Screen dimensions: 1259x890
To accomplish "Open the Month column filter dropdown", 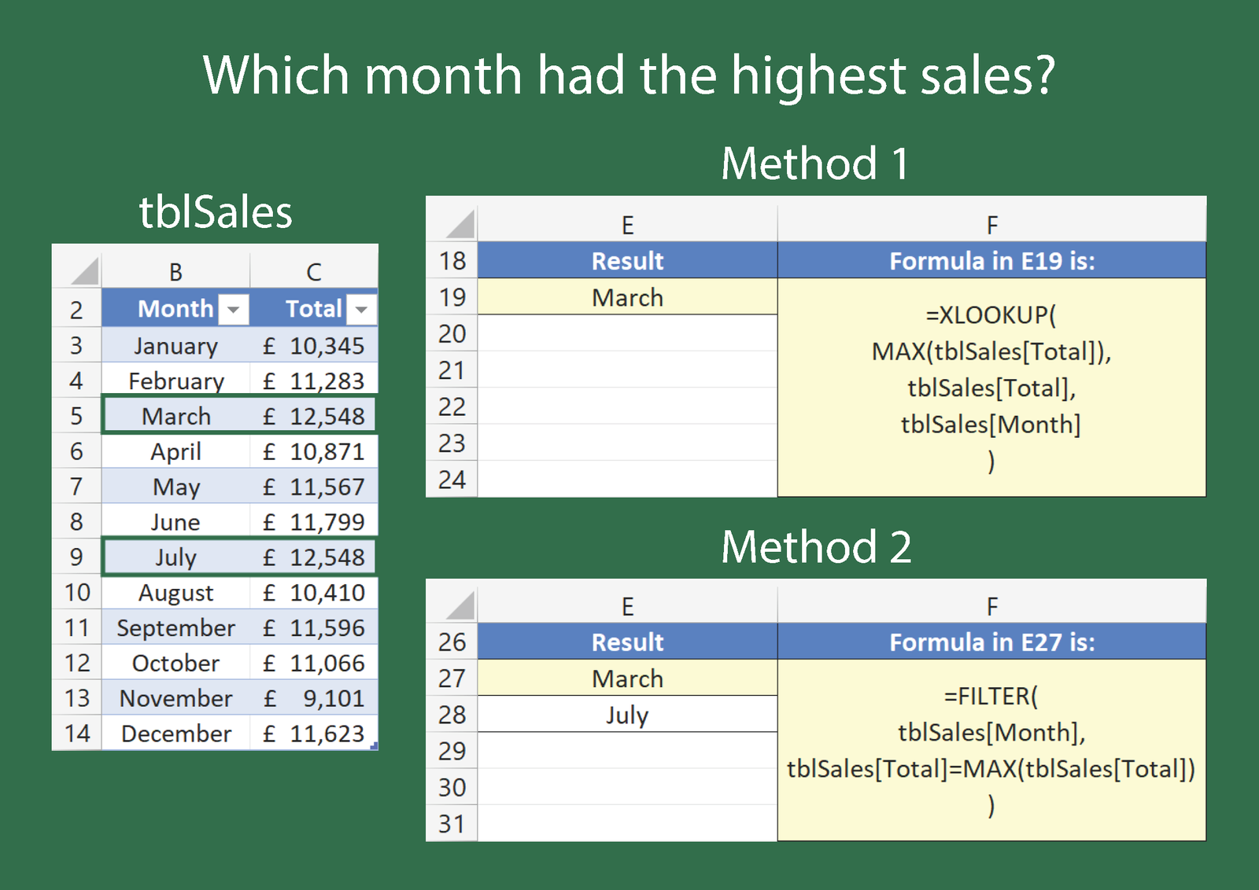I will pos(233,310).
